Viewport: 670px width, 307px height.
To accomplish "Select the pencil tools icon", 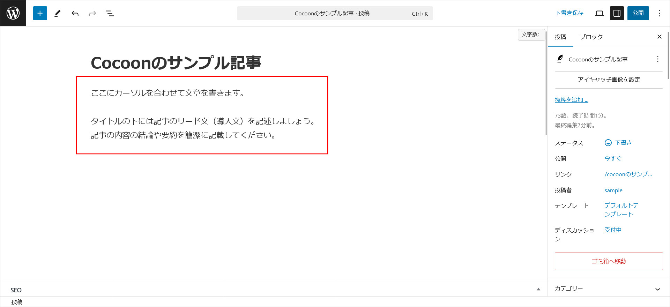I will pyautogui.click(x=58, y=13).
